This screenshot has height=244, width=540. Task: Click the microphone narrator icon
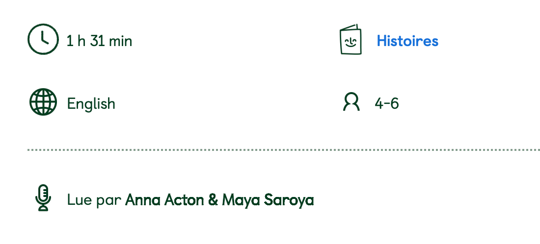(x=43, y=198)
